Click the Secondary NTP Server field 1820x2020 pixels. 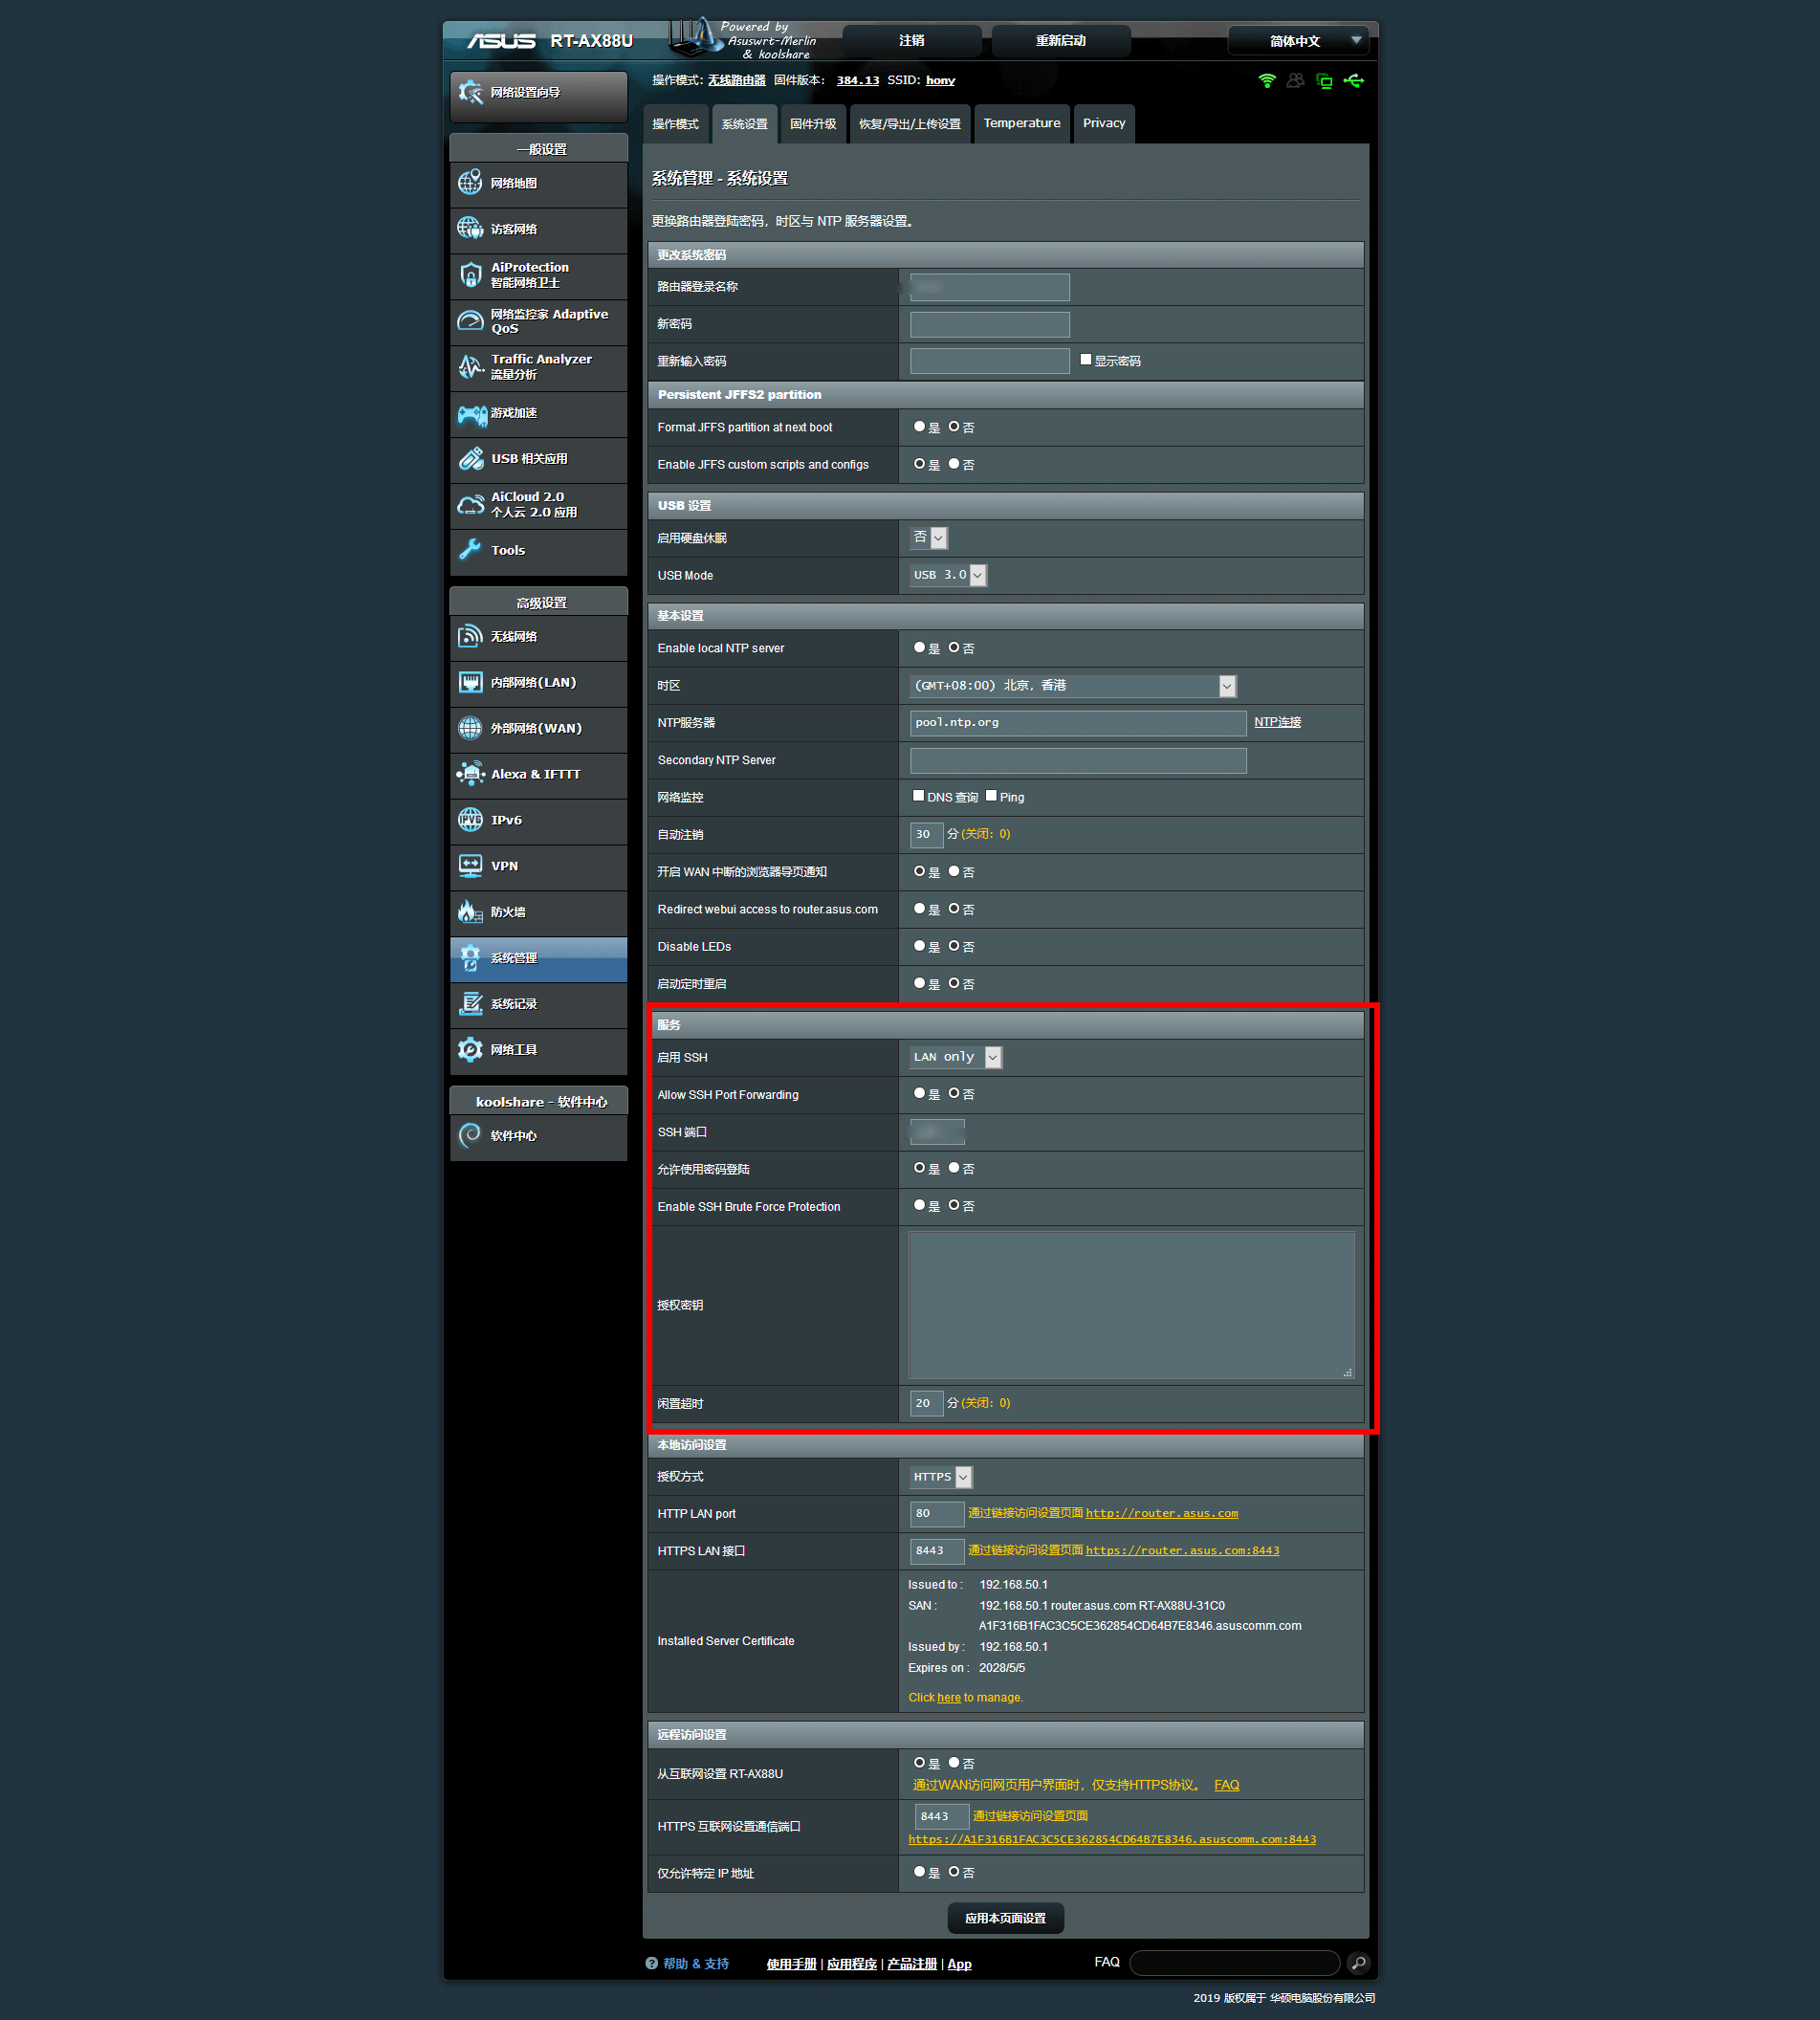click(1078, 760)
